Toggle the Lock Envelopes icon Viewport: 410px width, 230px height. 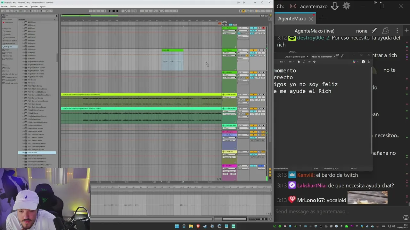tap(235, 25)
